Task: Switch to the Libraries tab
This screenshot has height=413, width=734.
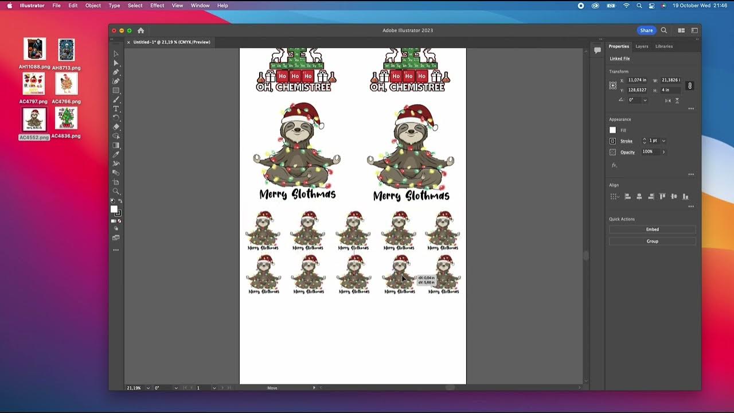Action: pyautogui.click(x=664, y=46)
